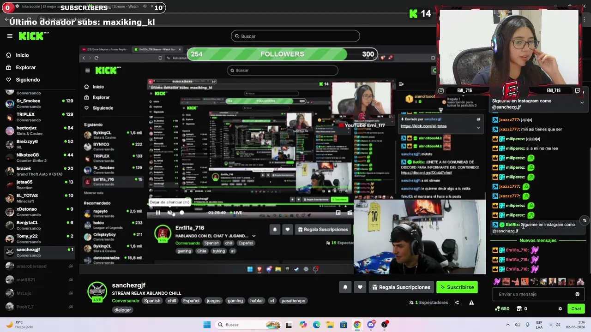Open offline channel matSB21 in the sidebar
The width and height of the screenshot is (591, 332).
(39, 279)
